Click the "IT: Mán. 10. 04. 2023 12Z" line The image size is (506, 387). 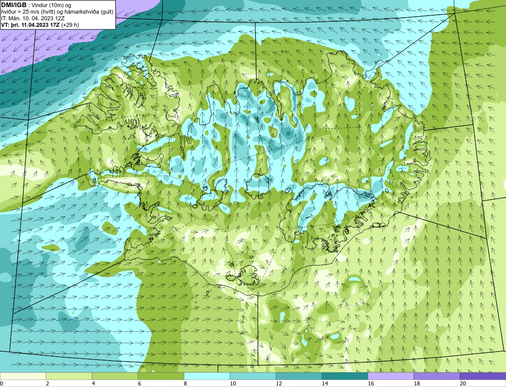(32, 18)
